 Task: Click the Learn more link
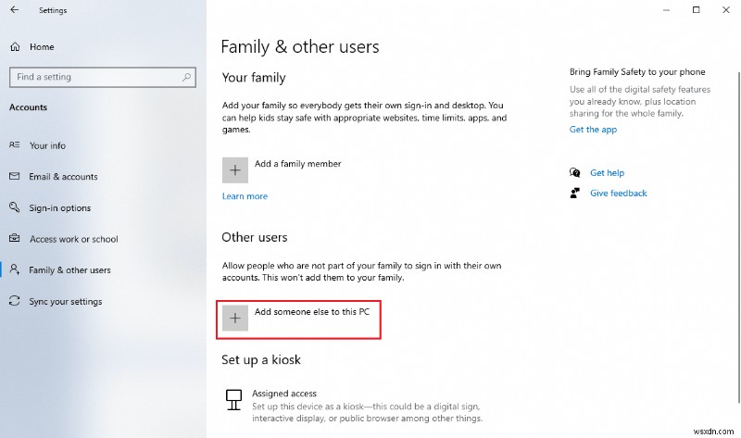click(x=245, y=196)
